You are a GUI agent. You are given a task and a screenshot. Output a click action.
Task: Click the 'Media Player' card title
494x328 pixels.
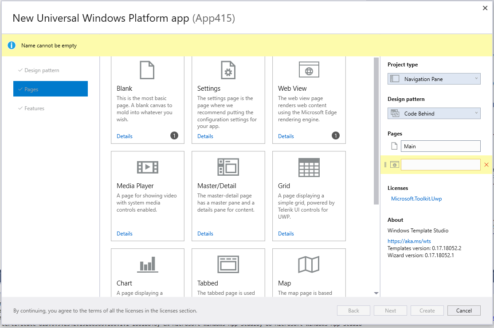[x=135, y=186]
